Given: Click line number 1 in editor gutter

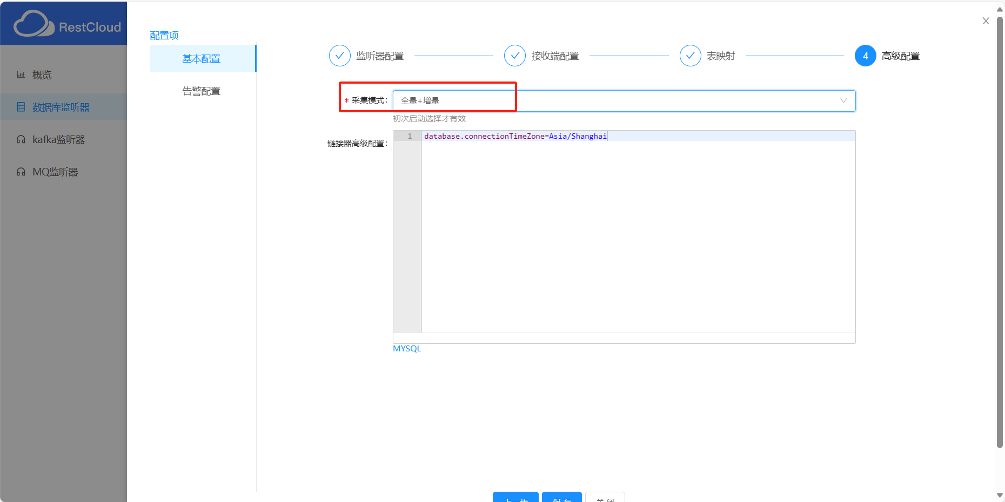Looking at the screenshot, I should point(410,136).
